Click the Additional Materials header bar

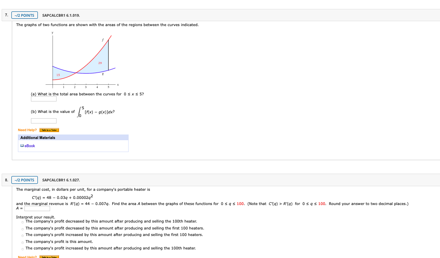(73, 137)
